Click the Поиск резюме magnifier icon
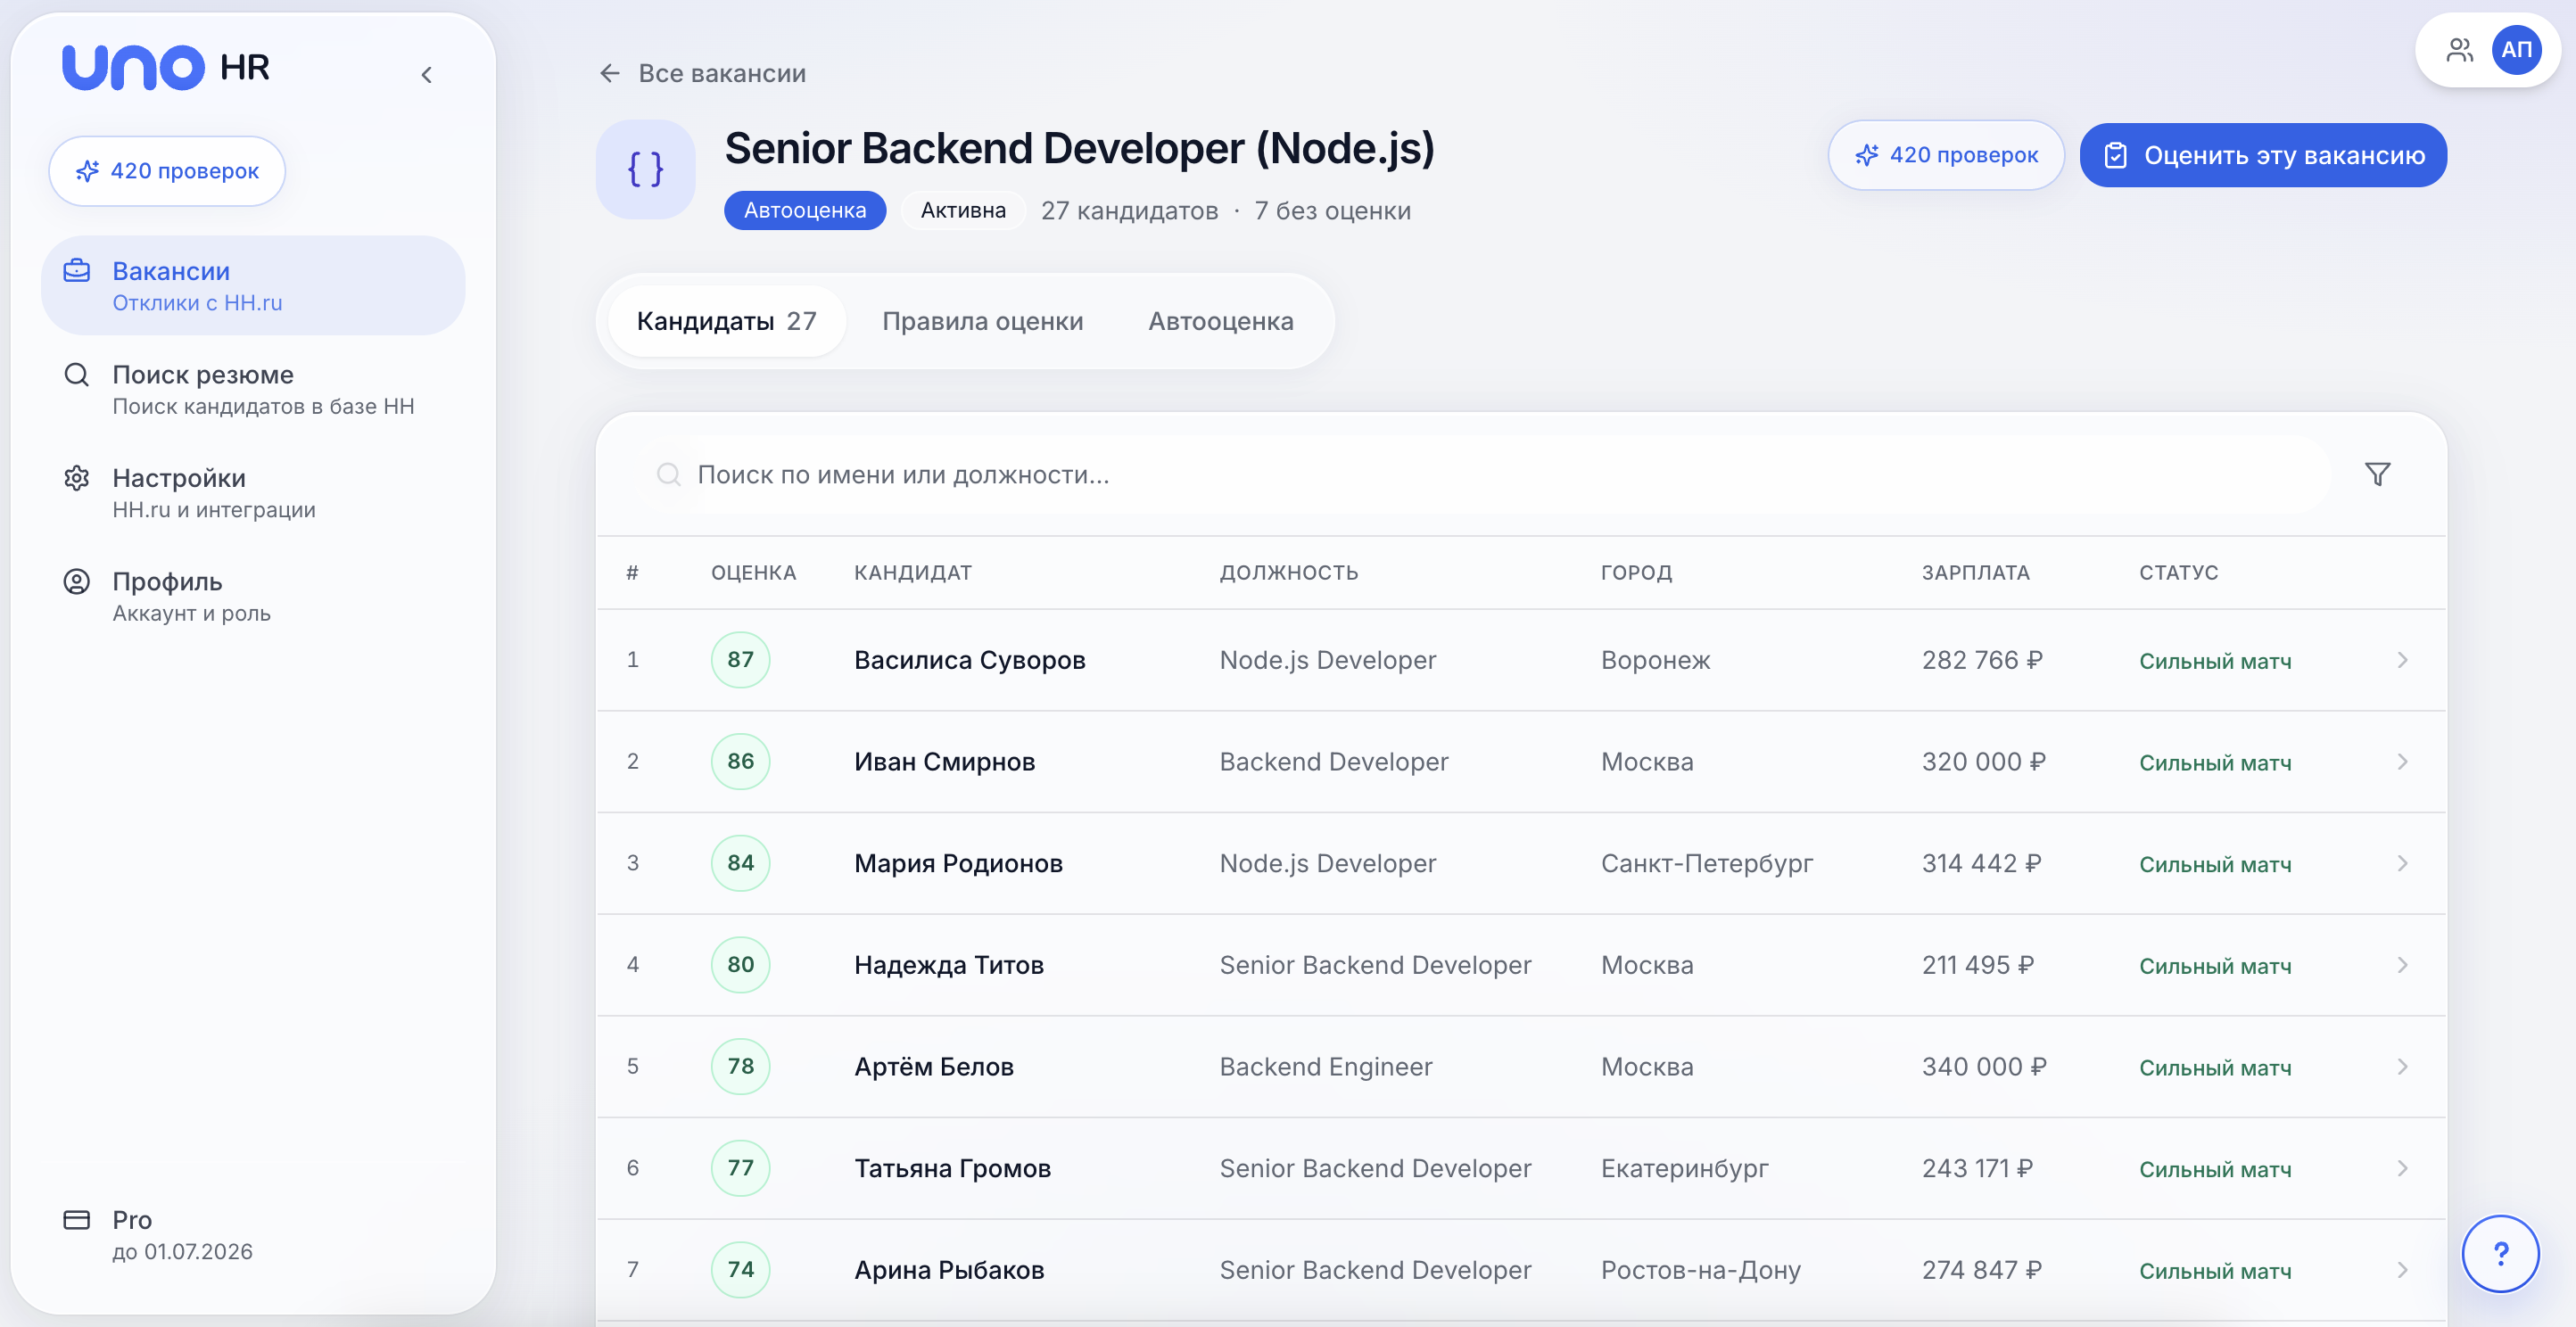2576x1327 pixels. tap(77, 375)
